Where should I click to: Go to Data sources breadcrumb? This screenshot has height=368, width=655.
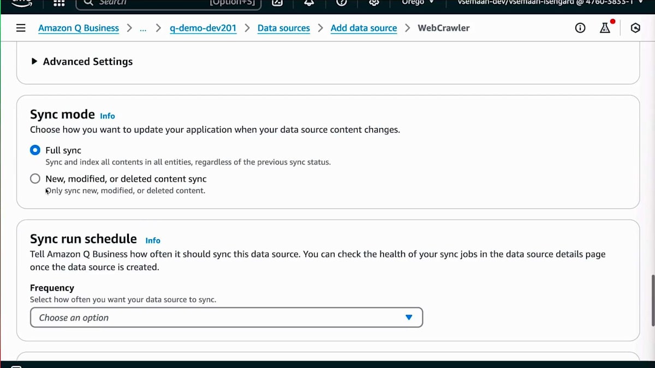pos(284,28)
